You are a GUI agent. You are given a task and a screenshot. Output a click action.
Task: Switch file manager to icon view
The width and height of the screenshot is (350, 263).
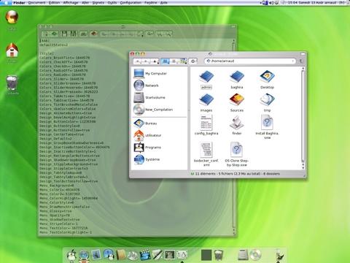click(165, 61)
